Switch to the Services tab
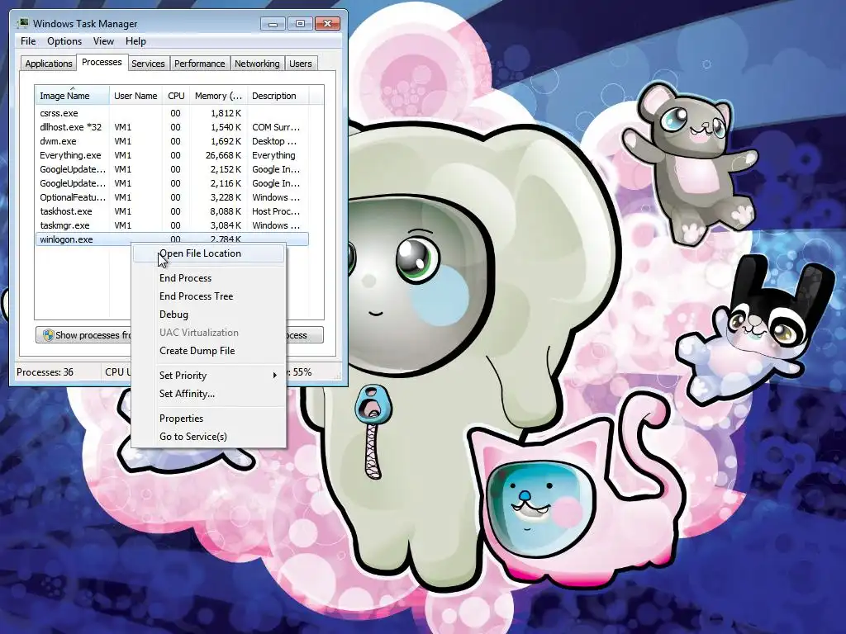The width and height of the screenshot is (846, 634). [148, 64]
